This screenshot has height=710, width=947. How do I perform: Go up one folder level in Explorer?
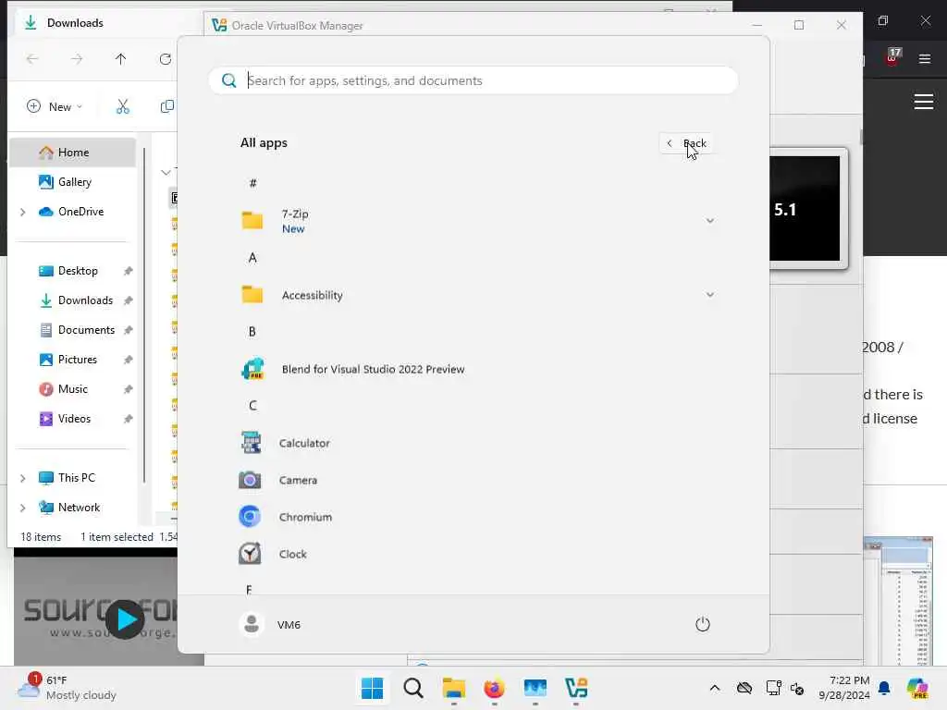121,58
